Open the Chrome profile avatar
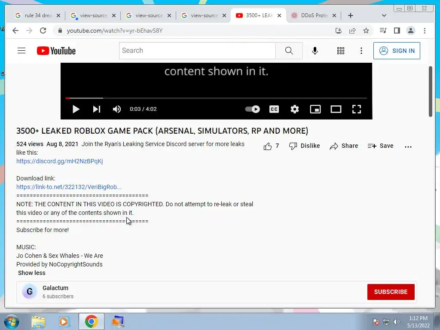The width and height of the screenshot is (440, 330). coord(410,31)
